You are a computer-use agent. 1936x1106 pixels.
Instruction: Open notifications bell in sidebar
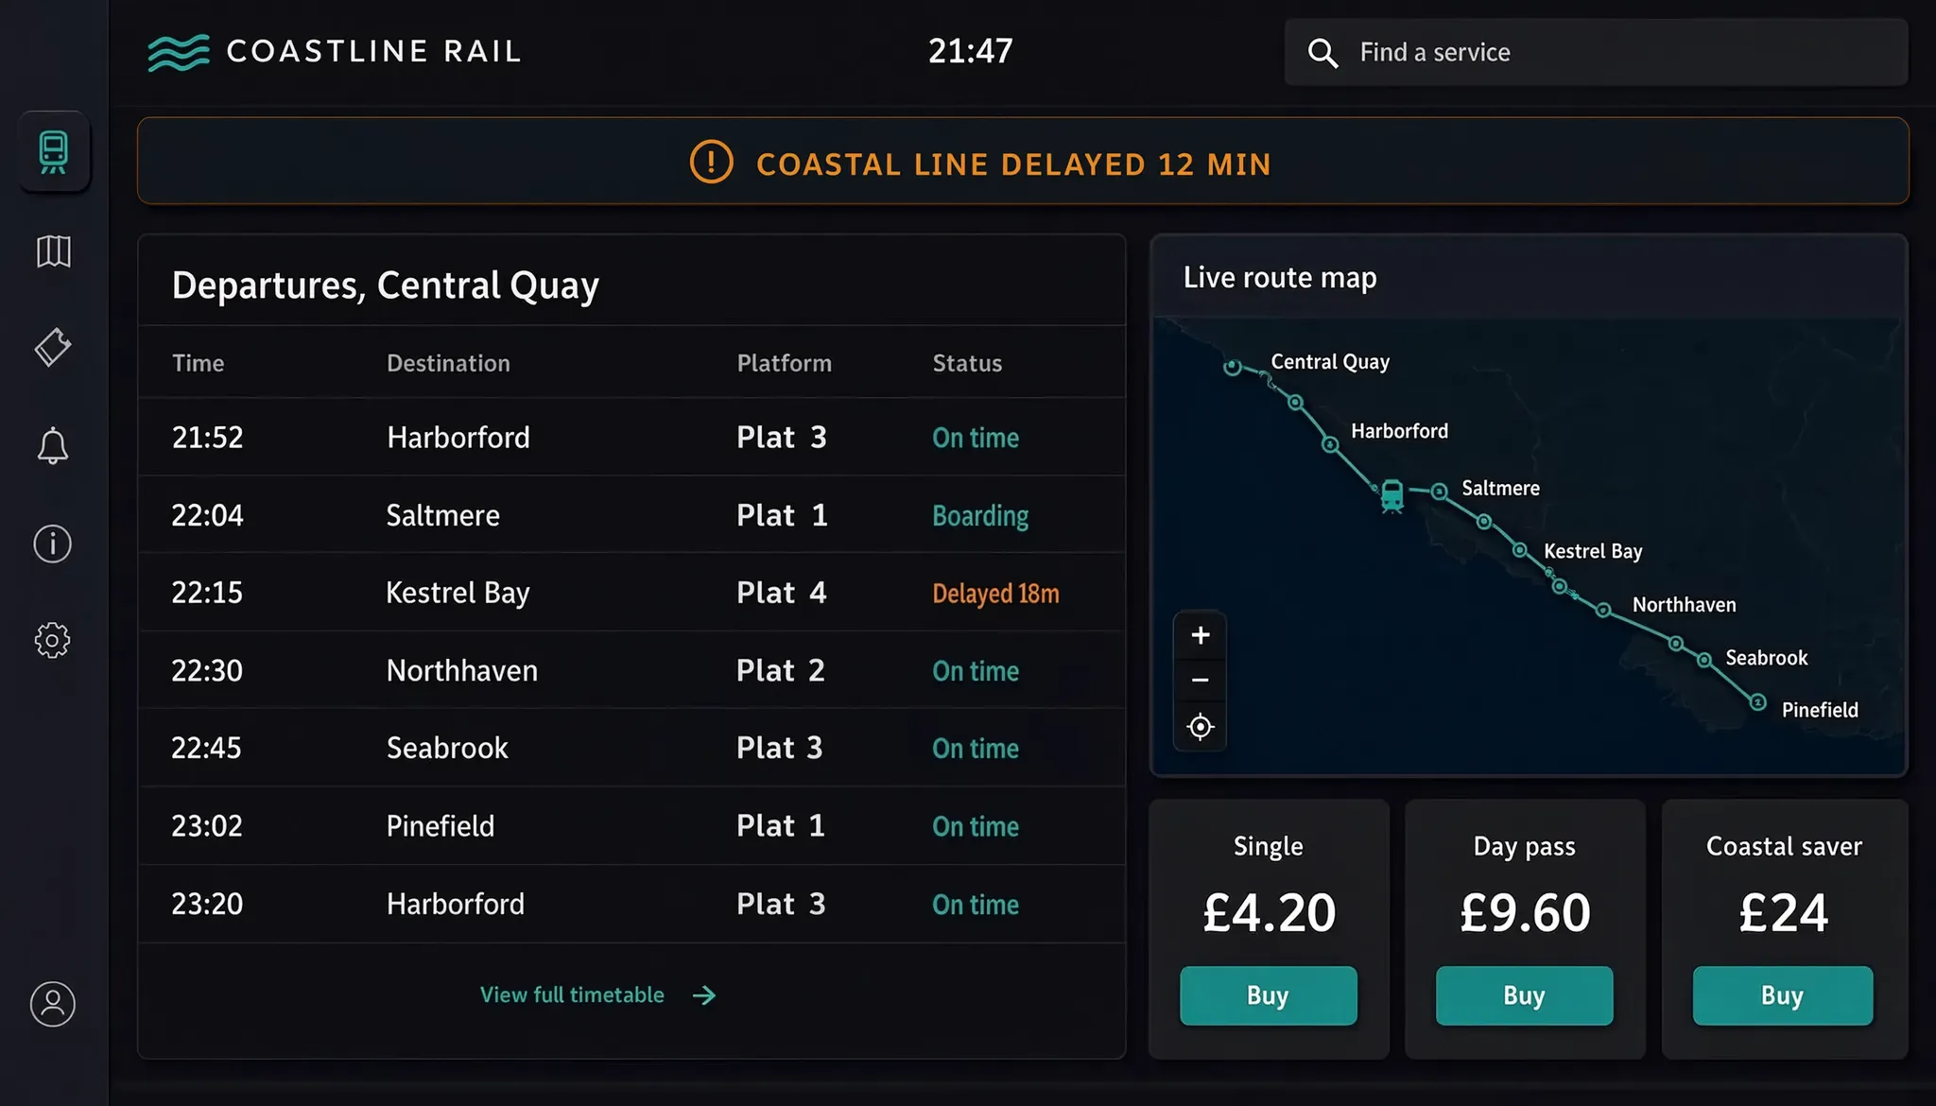click(x=53, y=445)
